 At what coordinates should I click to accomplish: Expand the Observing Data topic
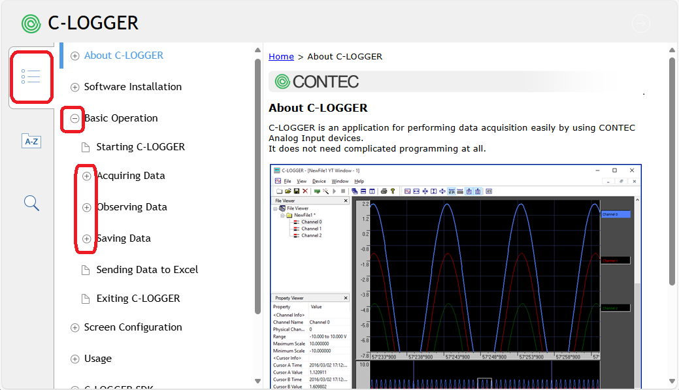(x=86, y=207)
